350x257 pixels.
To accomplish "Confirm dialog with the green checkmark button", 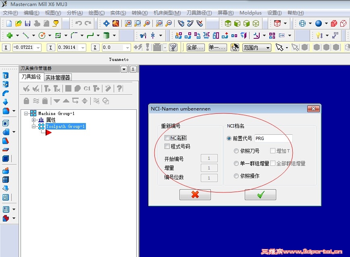I will tap(260, 194).
